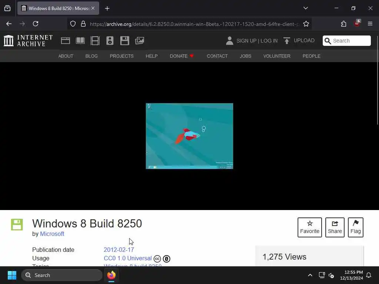Open the Software floppy disk icon

tap(125, 41)
